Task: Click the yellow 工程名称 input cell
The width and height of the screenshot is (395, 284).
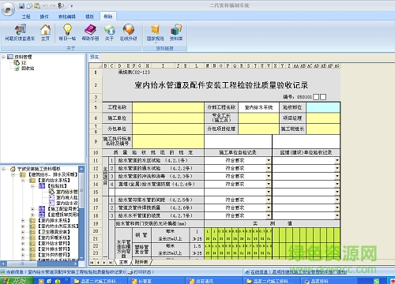Action: 168,107
